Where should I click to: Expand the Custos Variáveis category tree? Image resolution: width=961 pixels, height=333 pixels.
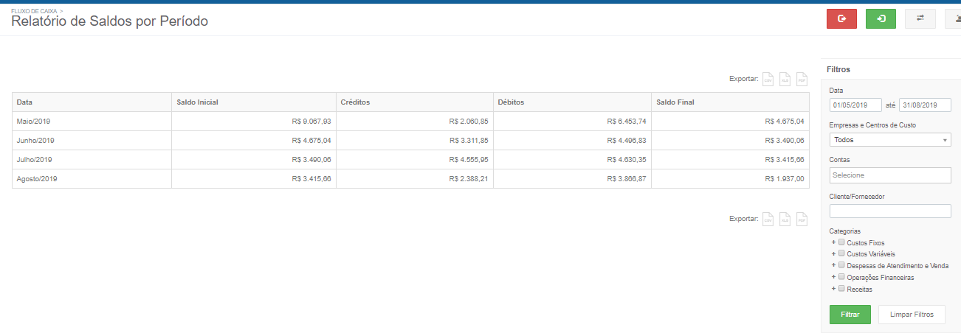pos(833,253)
